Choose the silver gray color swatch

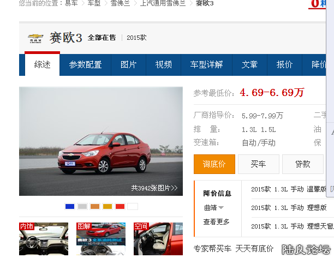pos(82,206)
